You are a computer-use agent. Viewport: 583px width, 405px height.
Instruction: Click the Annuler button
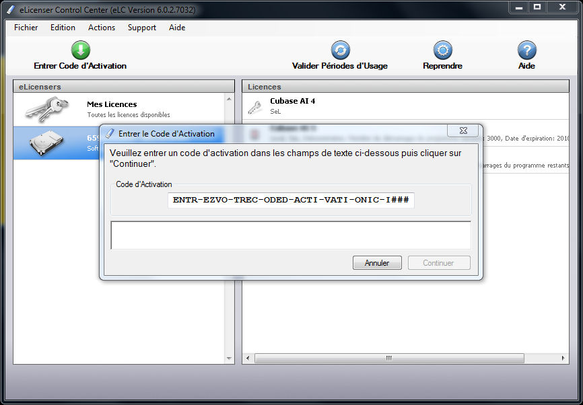(x=377, y=262)
